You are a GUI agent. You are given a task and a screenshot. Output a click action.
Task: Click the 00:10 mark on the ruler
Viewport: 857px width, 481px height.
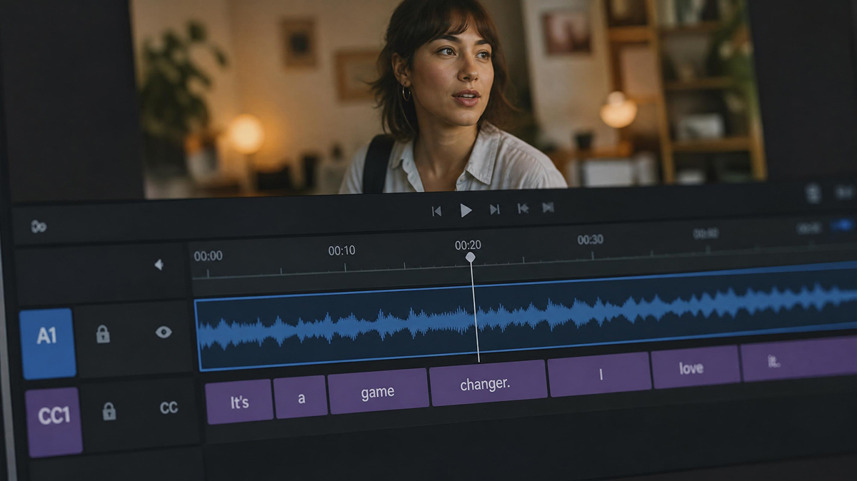(x=341, y=250)
